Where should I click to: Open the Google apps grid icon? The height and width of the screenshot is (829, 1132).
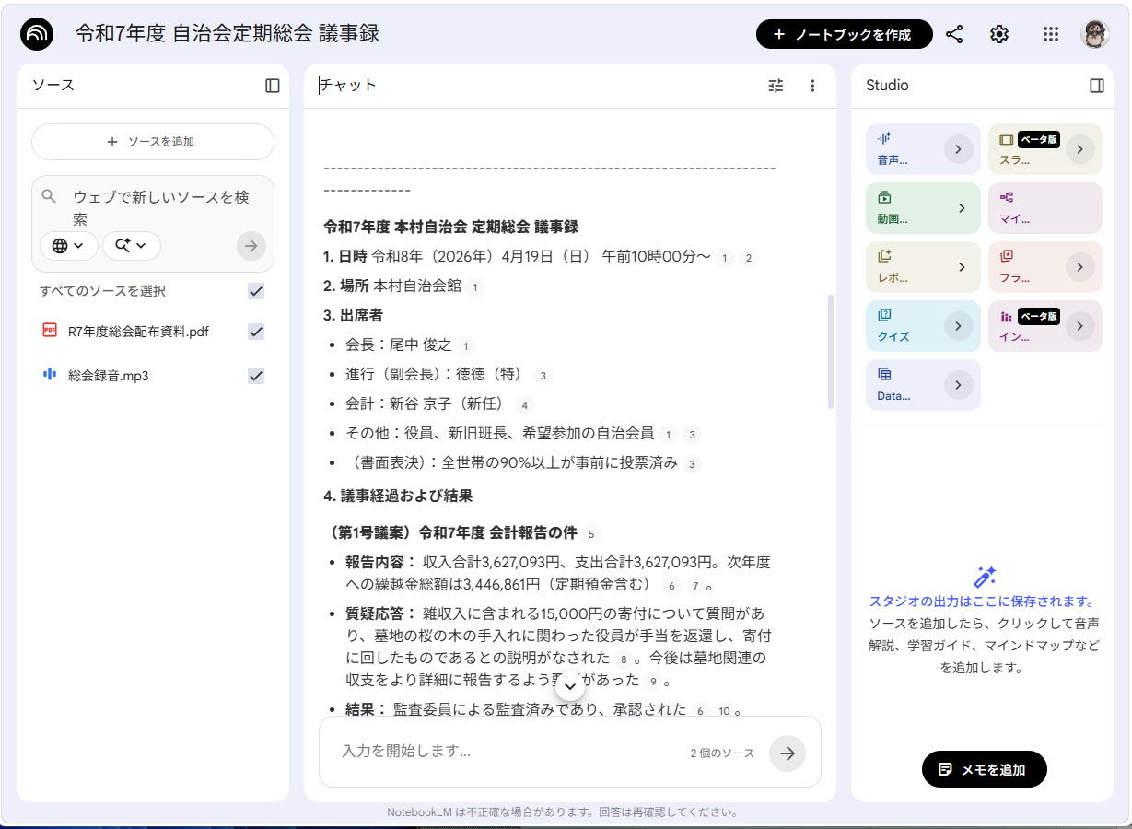point(1051,34)
